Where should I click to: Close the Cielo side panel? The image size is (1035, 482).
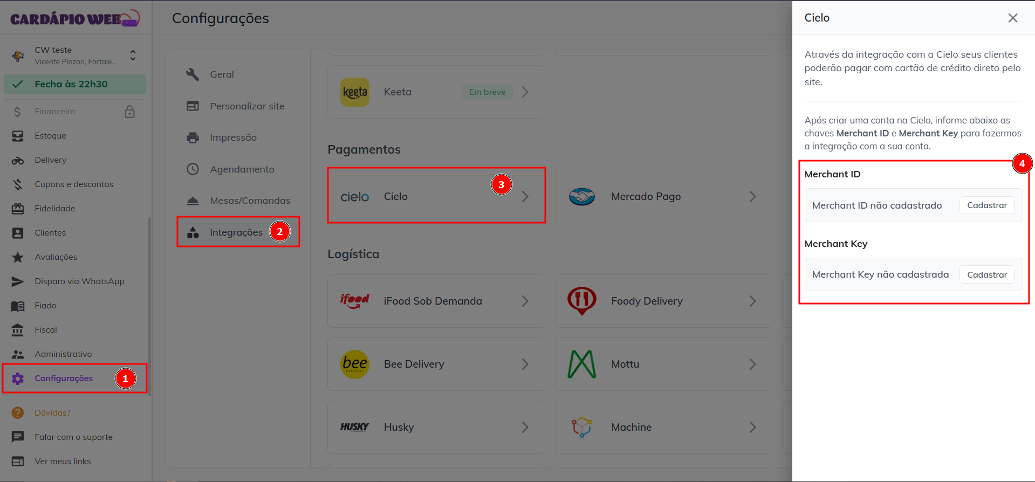[1012, 18]
